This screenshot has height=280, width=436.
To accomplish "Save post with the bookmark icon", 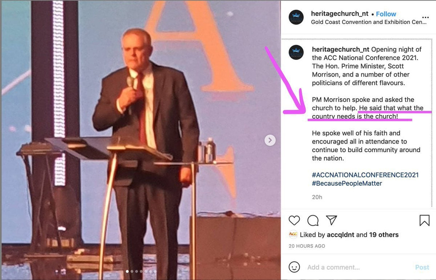I will pyautogui.click(x=424, y=220).
